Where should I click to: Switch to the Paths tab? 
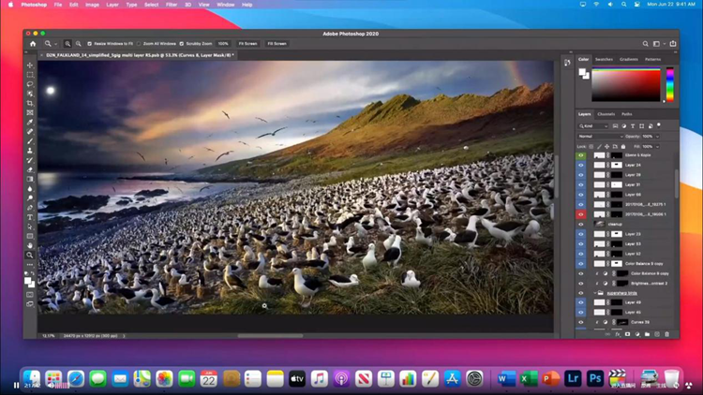point(627,114)
